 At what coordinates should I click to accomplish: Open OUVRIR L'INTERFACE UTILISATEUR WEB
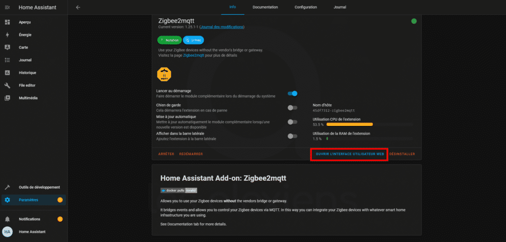click(350, 154)
